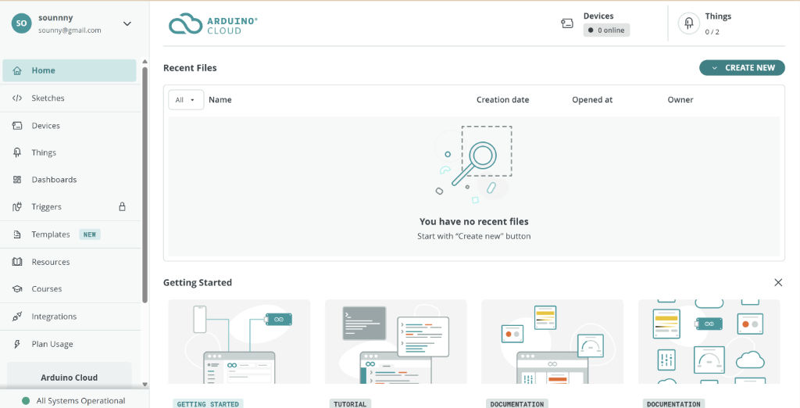
Task: Go to Courses in the sidebar
Action: click(x=71, y=289)
